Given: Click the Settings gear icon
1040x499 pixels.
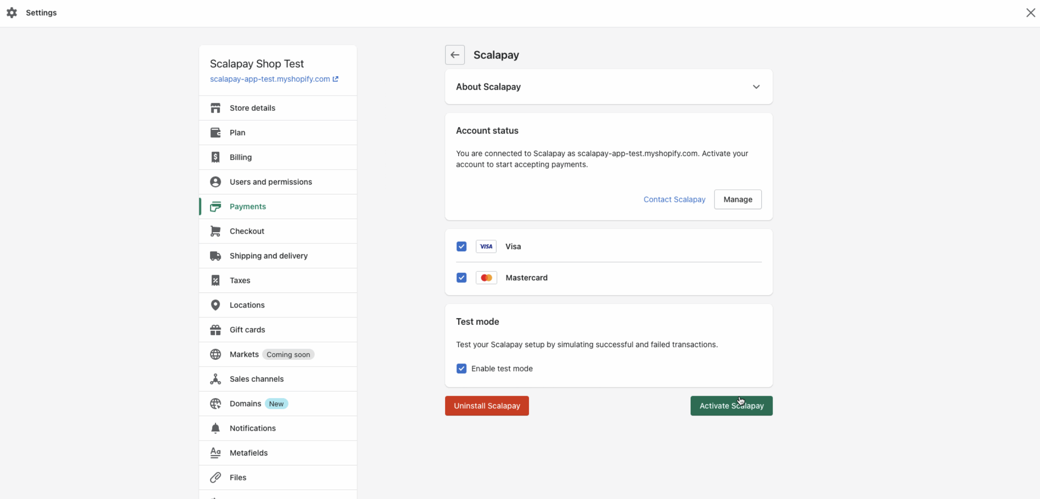Looking at the screenshot, I should 12,13.
